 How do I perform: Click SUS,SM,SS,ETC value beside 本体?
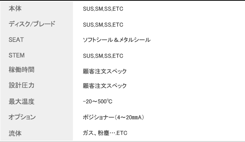(x=103, y=9)
